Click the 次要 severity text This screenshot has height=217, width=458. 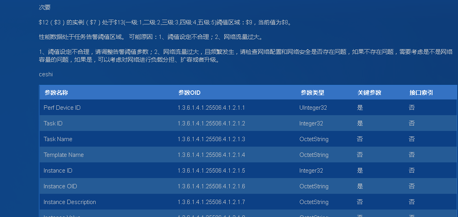(45, 7)
